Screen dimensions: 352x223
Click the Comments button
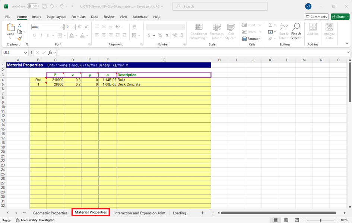[x=316, y=17]
